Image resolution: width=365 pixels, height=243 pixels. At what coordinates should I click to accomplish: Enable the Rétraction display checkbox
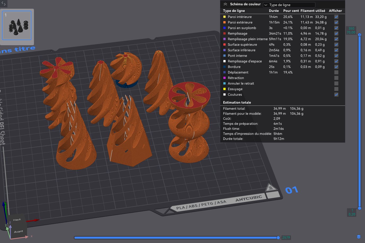(x=336, y=78)
